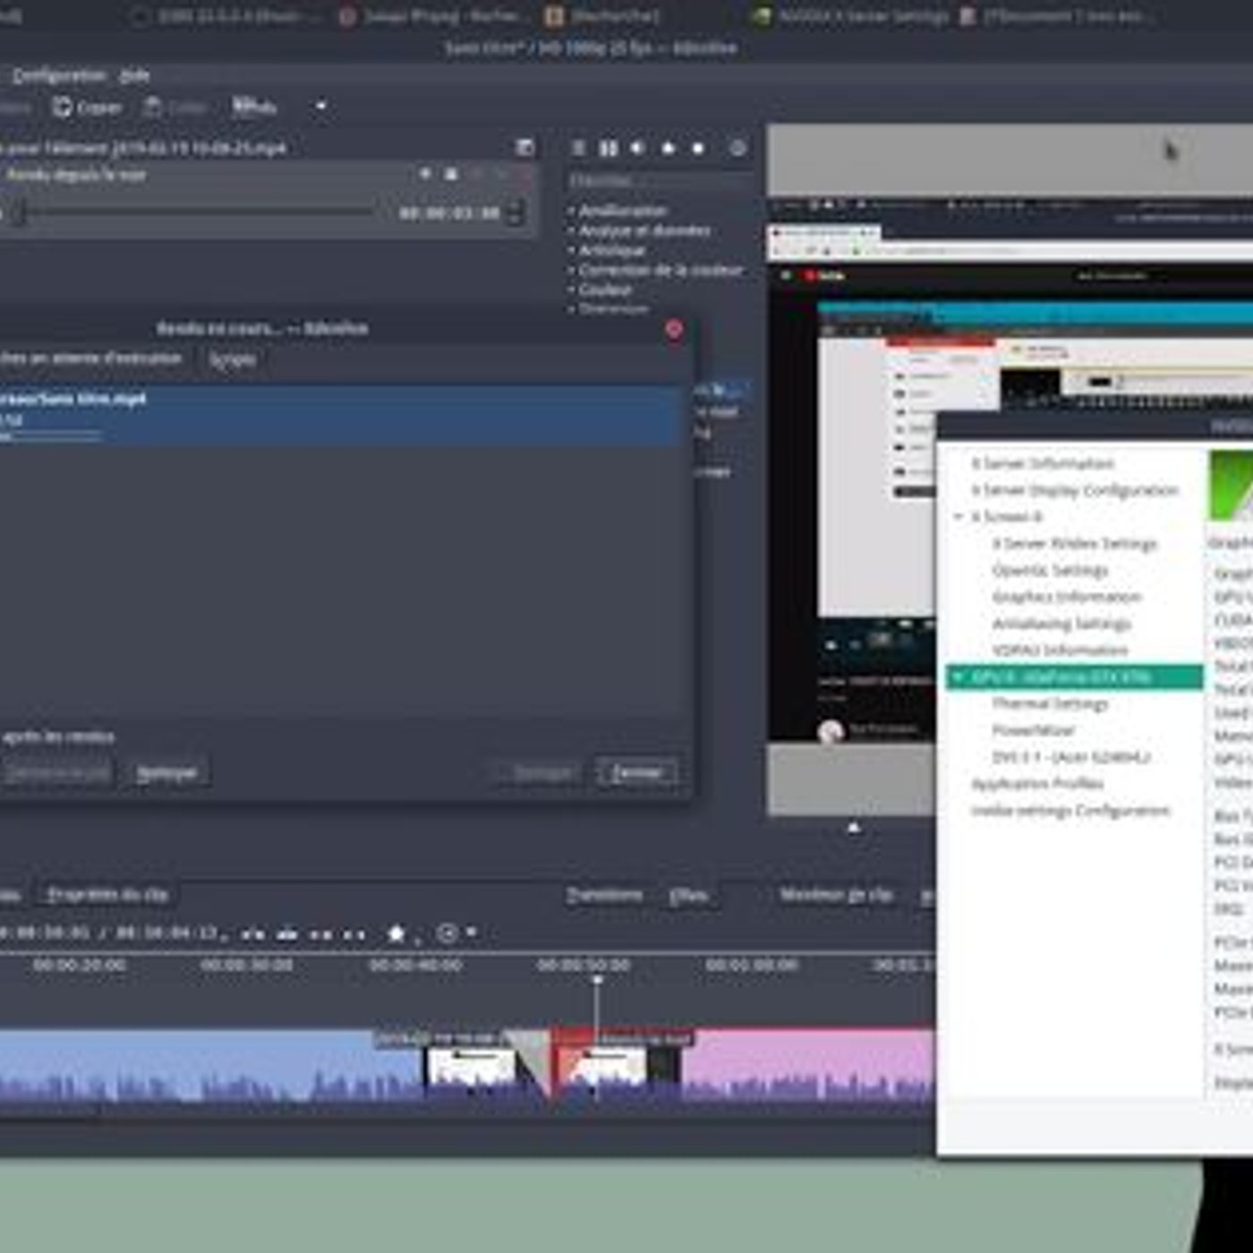Screen dimensions: 1253x1253
Task: Click the timeline playhead marker
Action: pyautogui.click(x=597, y=981)
